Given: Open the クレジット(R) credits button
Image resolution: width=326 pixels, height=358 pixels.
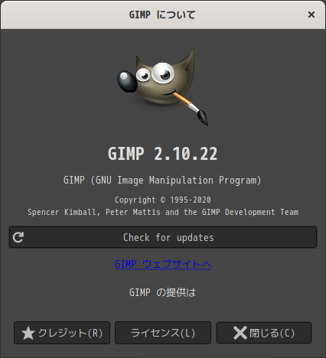Looking at the screenshot, I should [x=62, y=333].
